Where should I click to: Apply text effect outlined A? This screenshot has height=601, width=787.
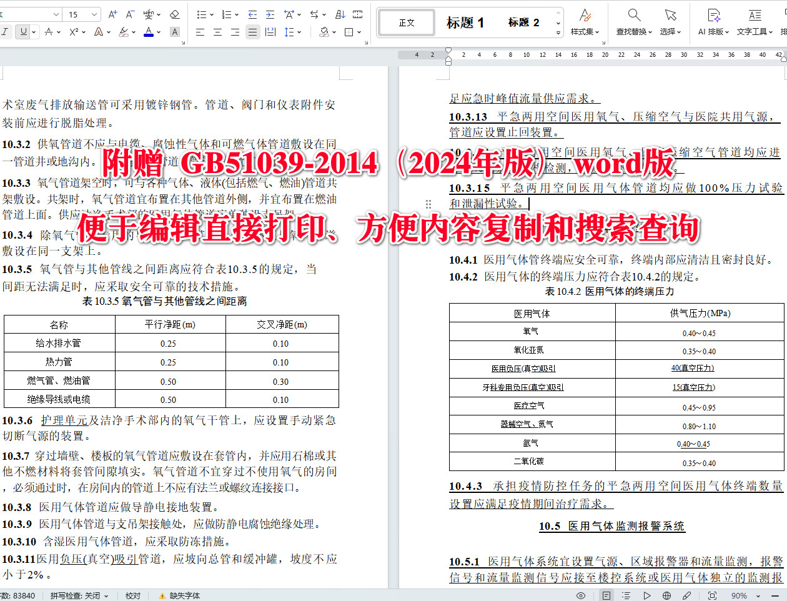[x=98, y=32]
